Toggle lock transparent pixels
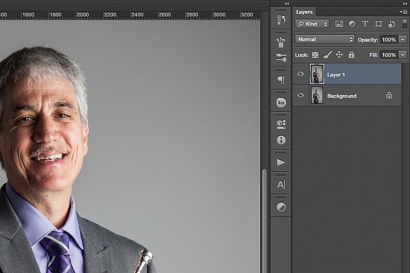 coord(315,55)
